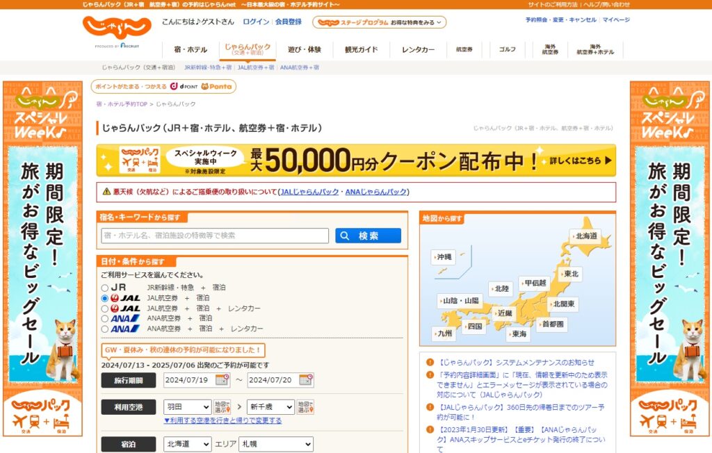Screen dimensions: 712x453
Task: Open JALじゃらんパック bad weather notice link
Action: (x=309, y=192)
